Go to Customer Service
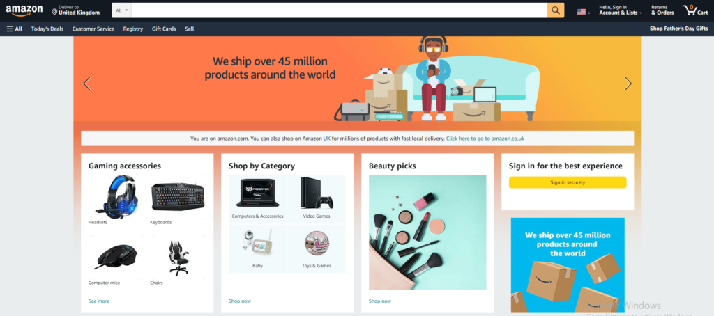 pyautogui.click(x=93, y=29)
